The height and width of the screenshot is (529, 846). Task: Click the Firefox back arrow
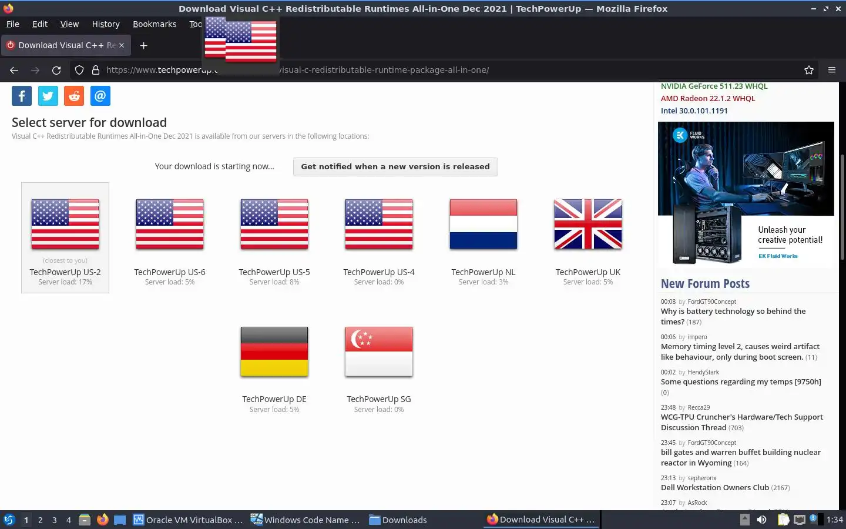tap(14, 70)
